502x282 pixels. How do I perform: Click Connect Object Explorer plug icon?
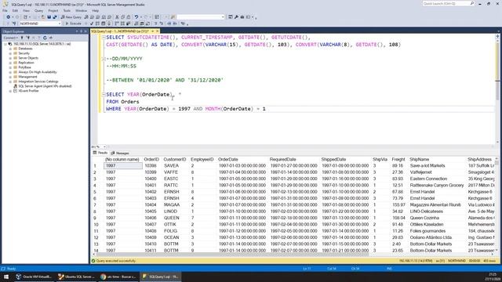22,38
